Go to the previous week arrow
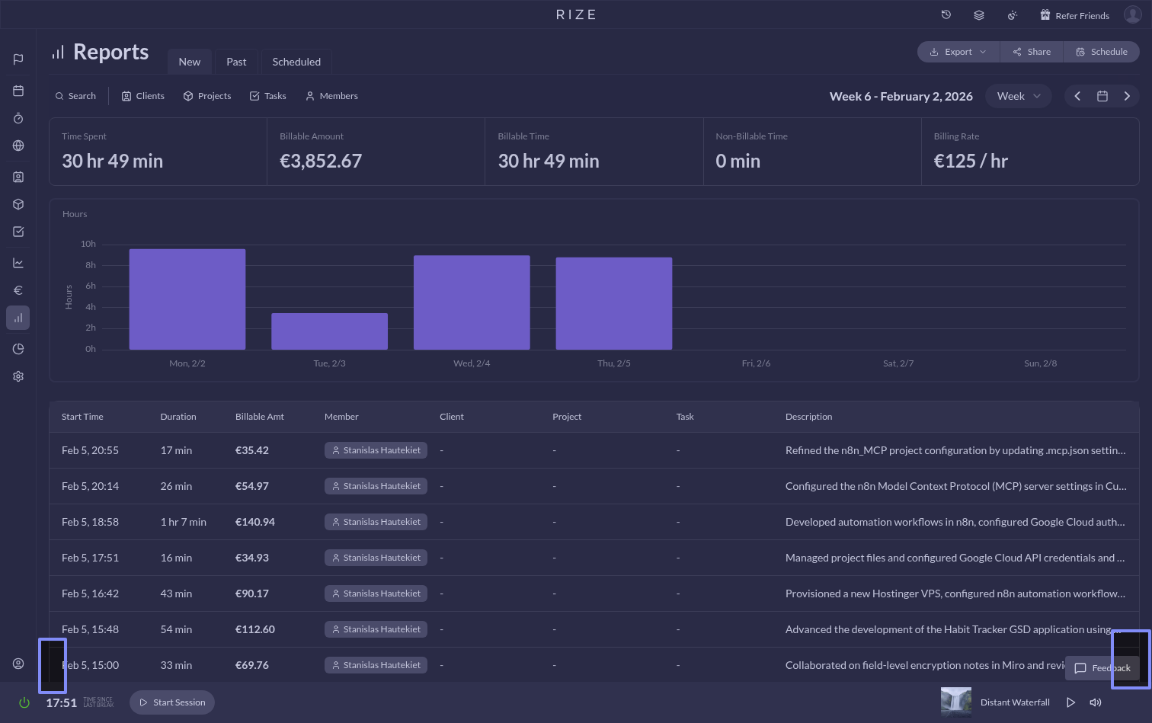This screenshot has height=723, width=1152. point(1077,96)
